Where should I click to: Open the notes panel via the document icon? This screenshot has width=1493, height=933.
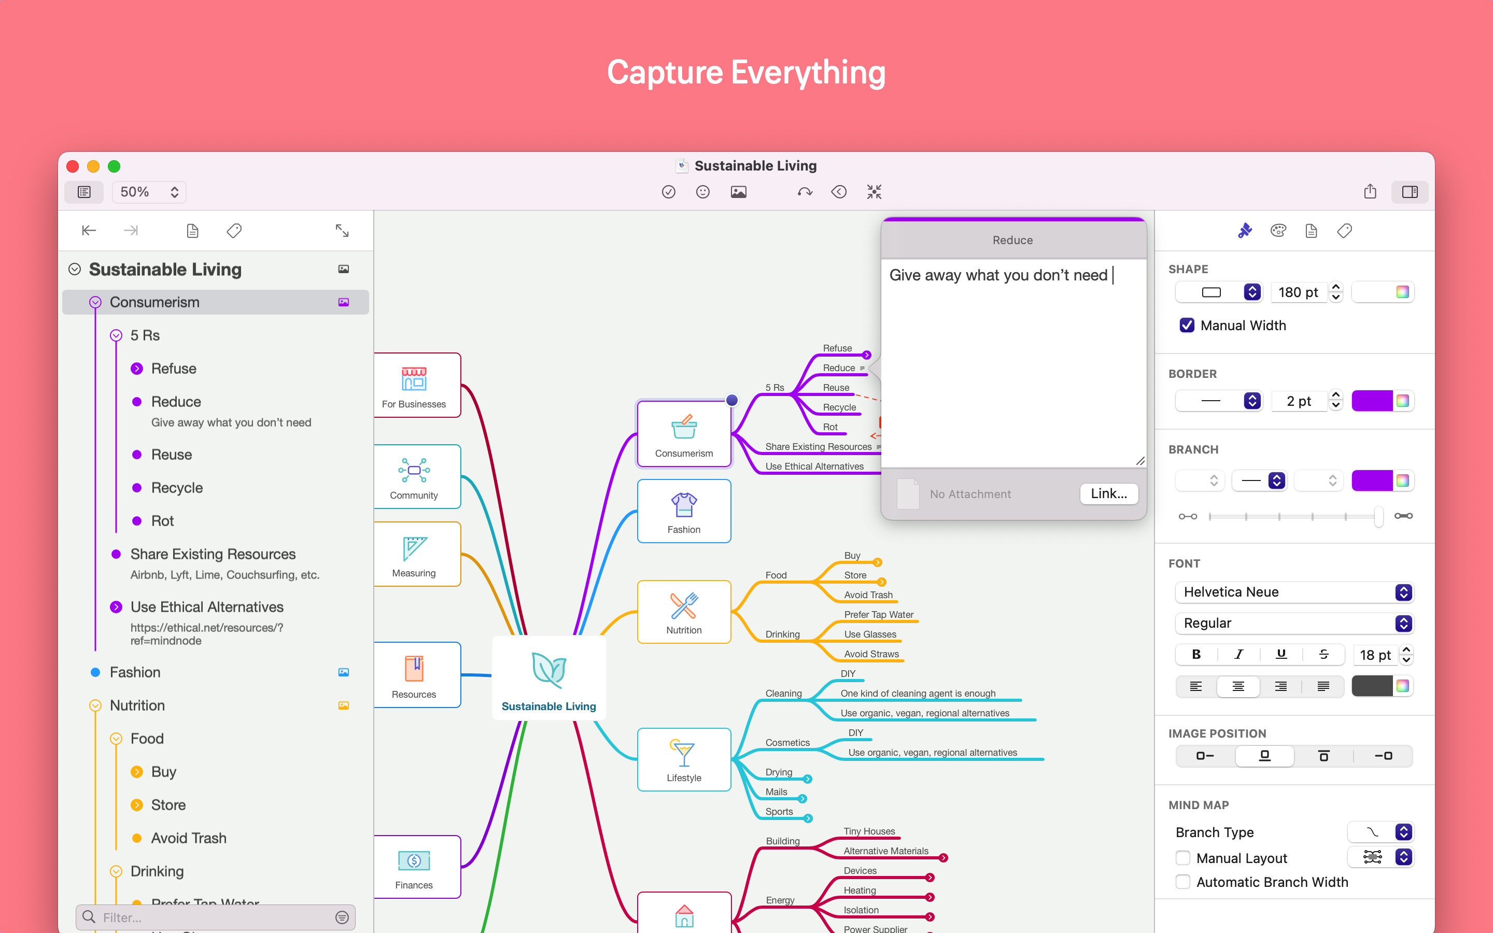click(x=1311, y=230)
